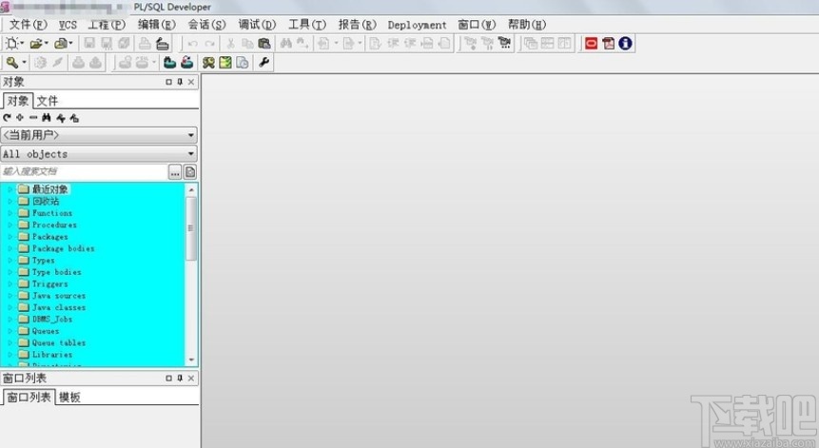Open the 文件(F) menu
This screenshot has width=819, height=448.
click(28, 25)
